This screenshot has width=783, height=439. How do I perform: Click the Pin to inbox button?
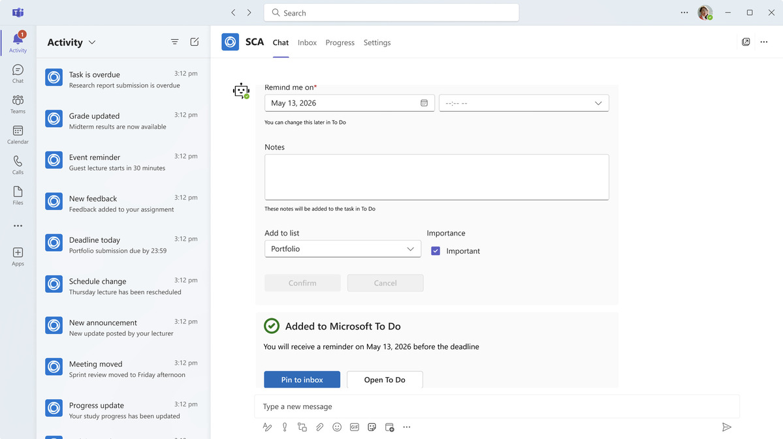302,380
